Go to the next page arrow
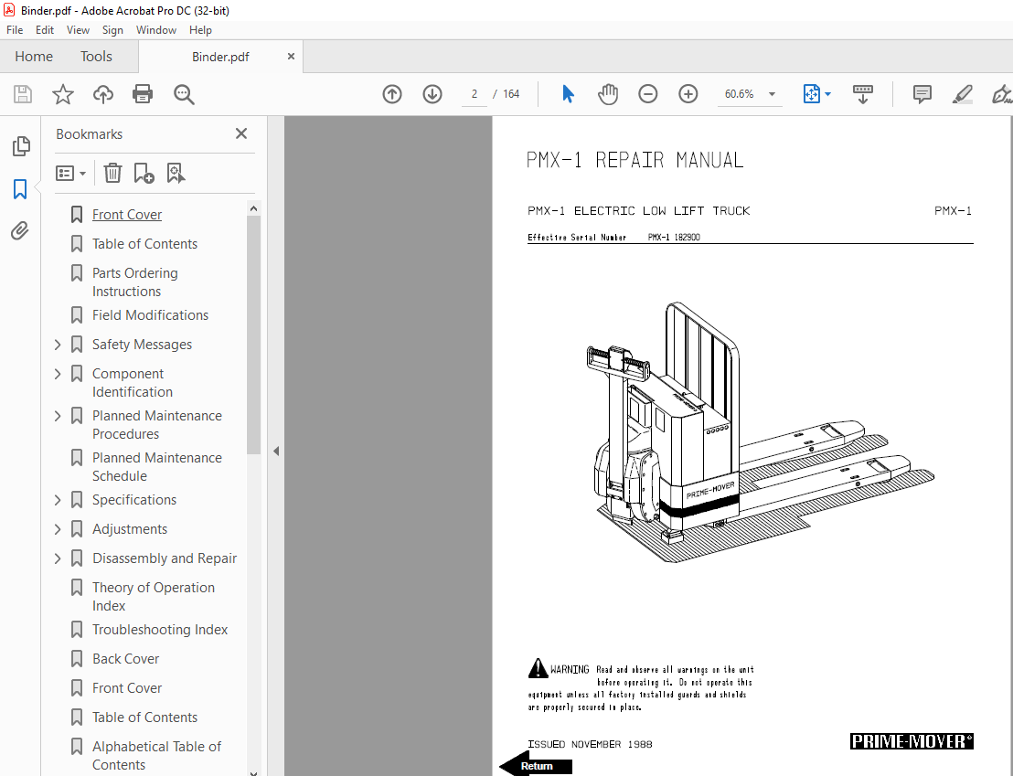This screenshot has height=776, width=1013. (x=432, y=94)
